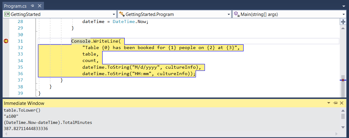
Task: Click the Immediate Window vertical scrollbar thumb
Action: (343, 117)
